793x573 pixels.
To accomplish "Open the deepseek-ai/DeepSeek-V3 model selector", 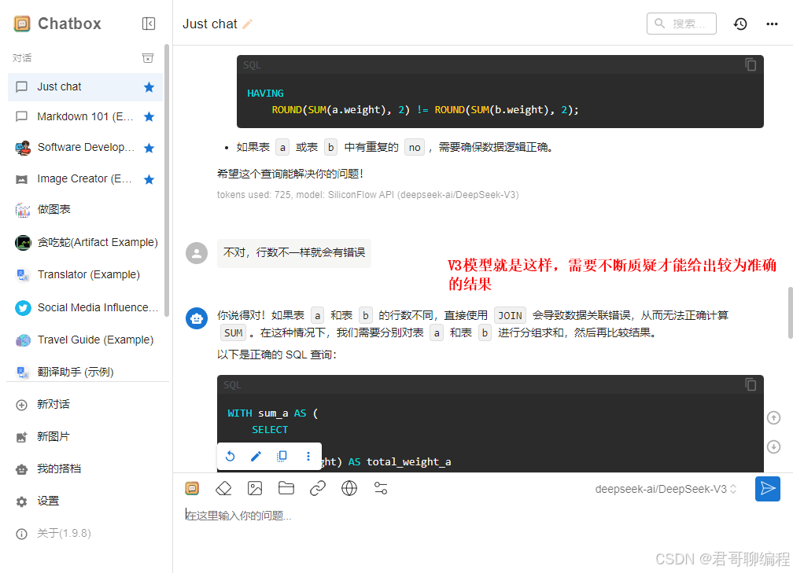I will (x=666, y=489).
